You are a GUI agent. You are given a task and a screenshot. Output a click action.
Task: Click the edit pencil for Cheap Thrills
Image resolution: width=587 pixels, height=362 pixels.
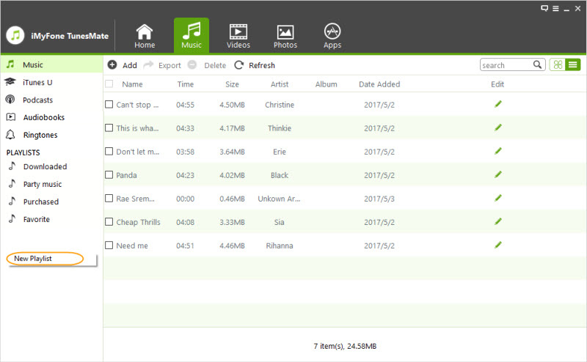pos(498,222)
